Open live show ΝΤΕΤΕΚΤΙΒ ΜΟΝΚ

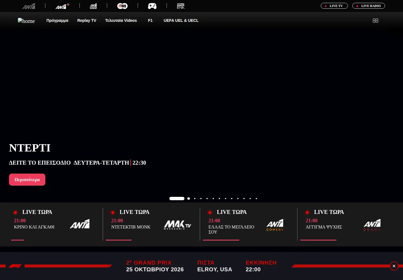pos(131,227)
